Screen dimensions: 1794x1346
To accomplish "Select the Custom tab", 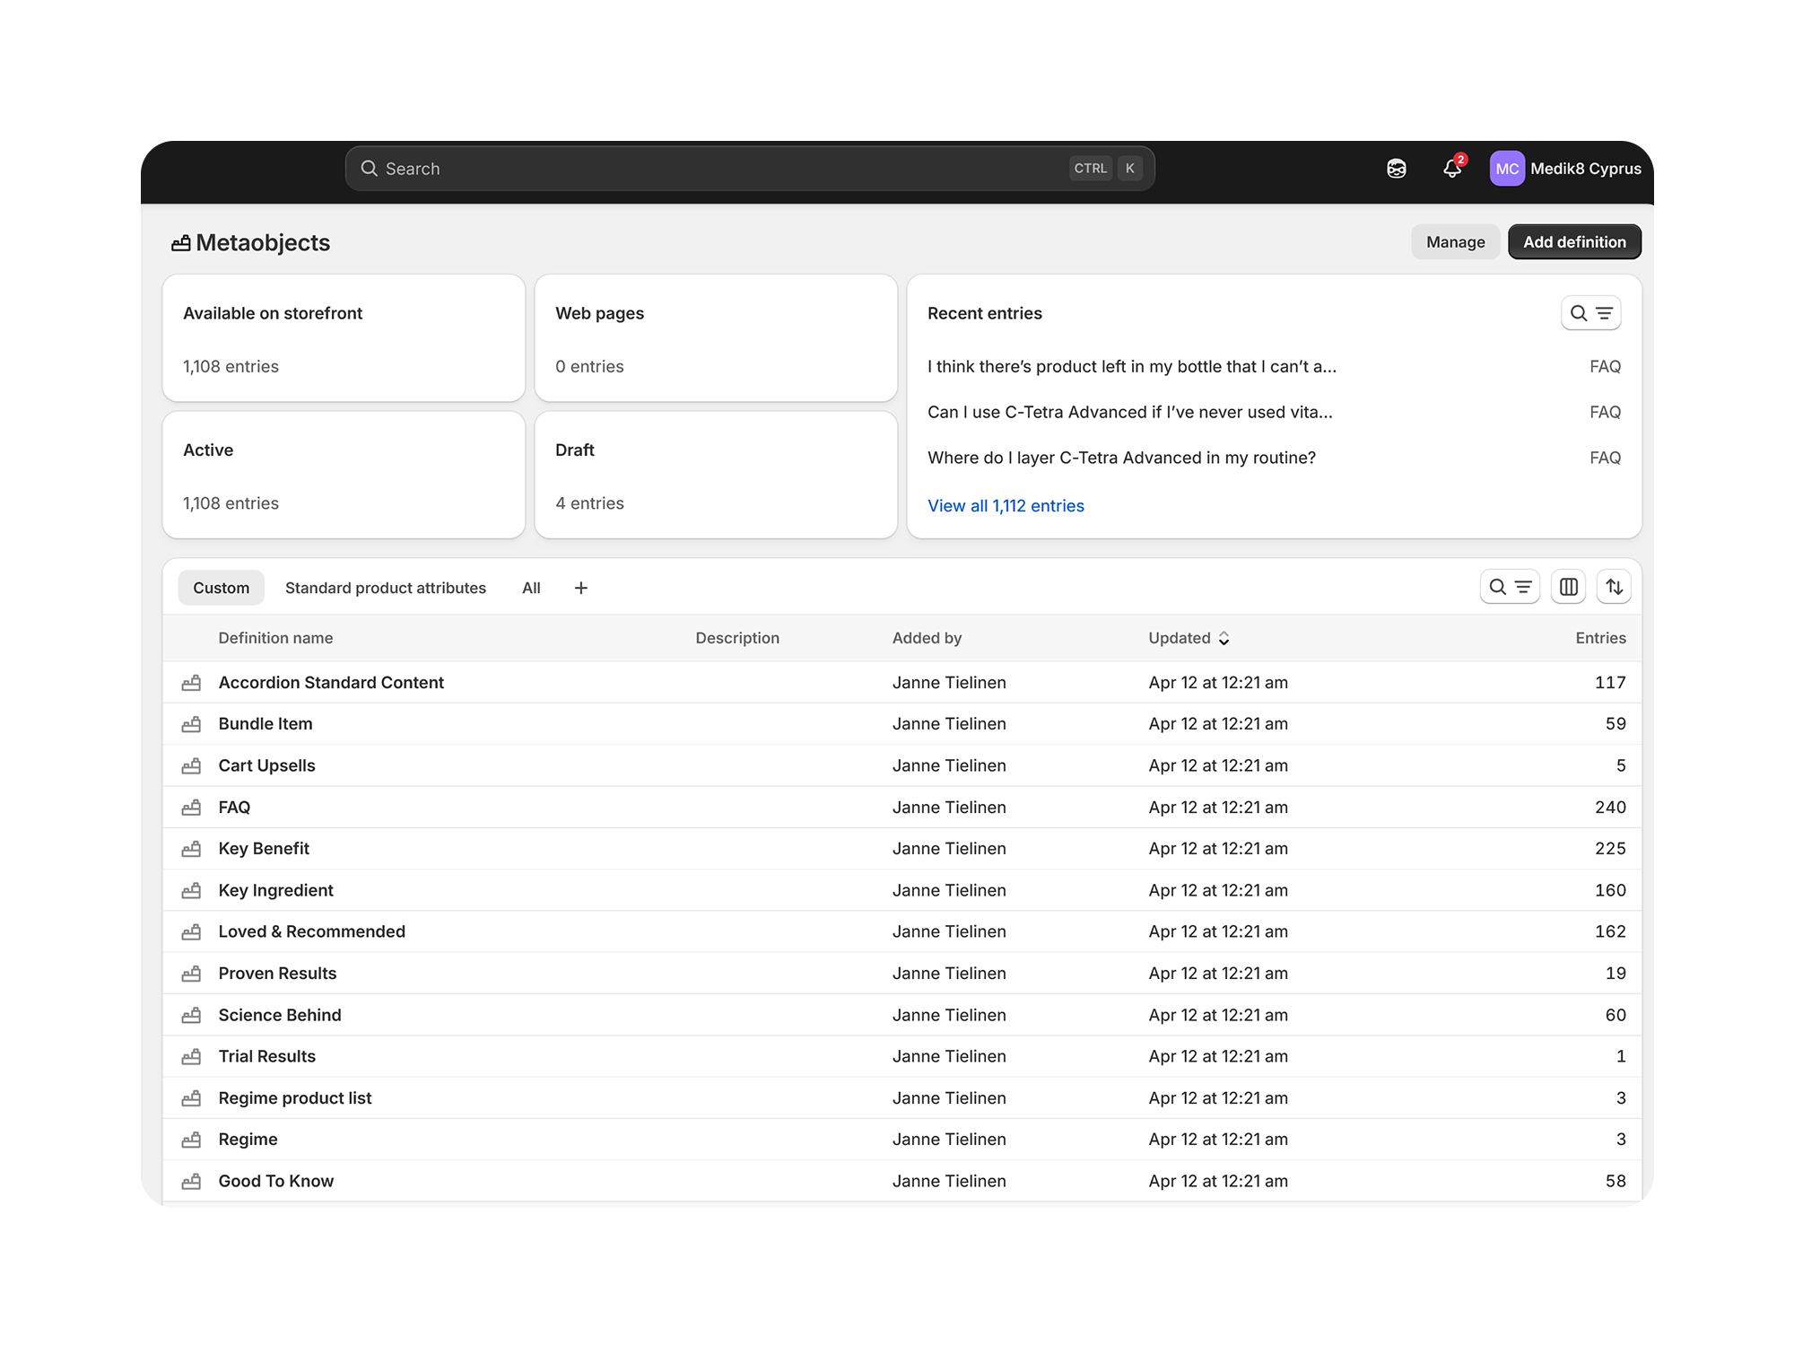I will [x=221, y=588].
